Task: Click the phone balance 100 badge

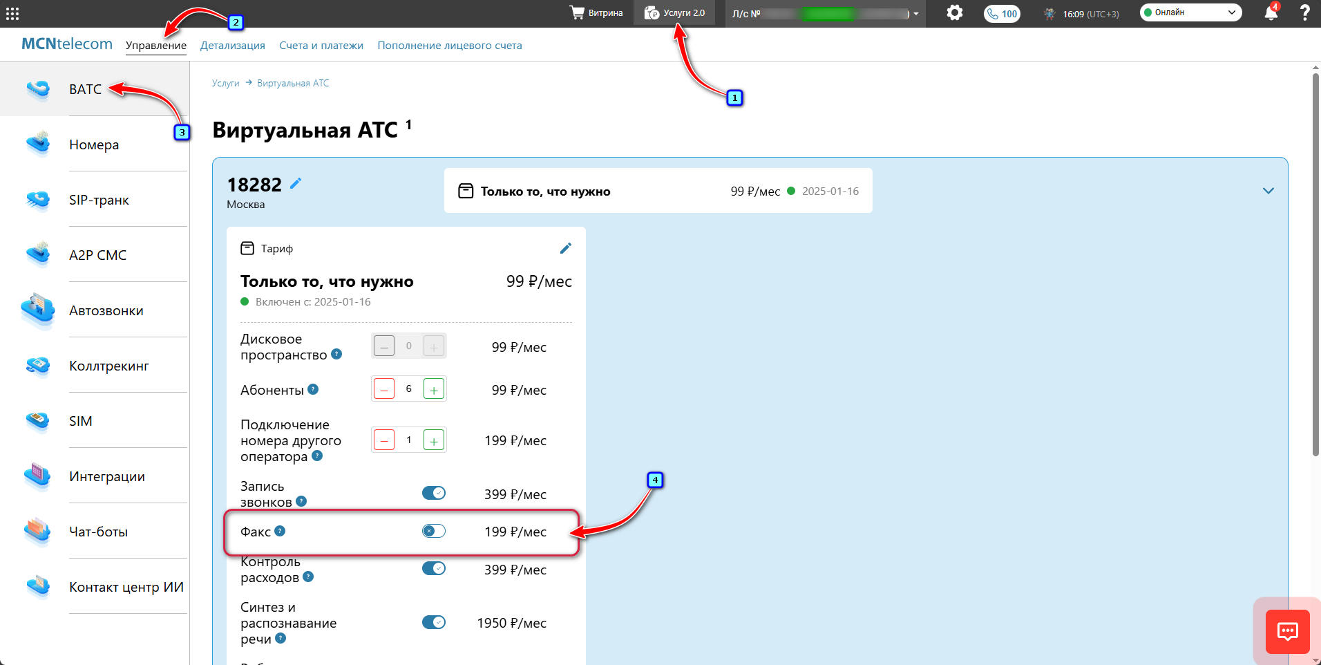Action: pos(1002,14)
